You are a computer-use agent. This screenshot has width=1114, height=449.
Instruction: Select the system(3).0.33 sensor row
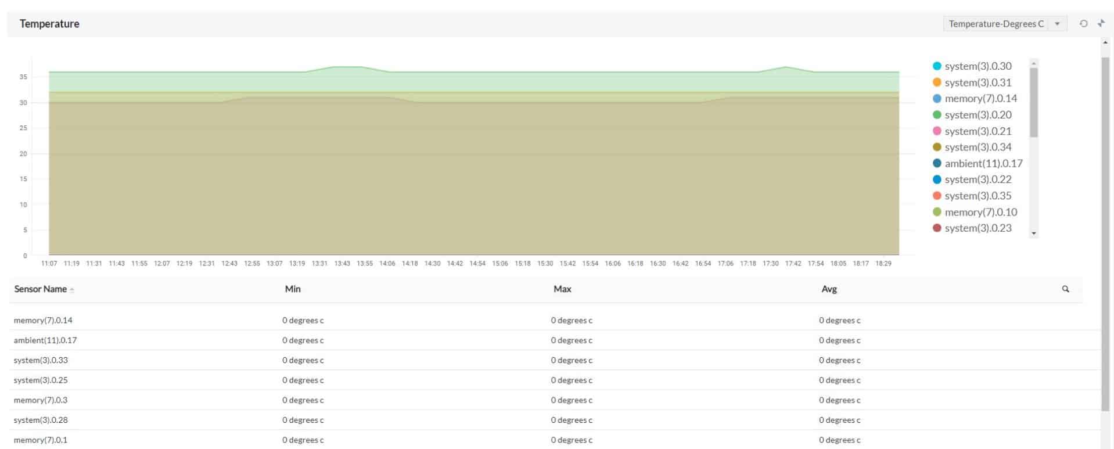(x=555, y=360)
